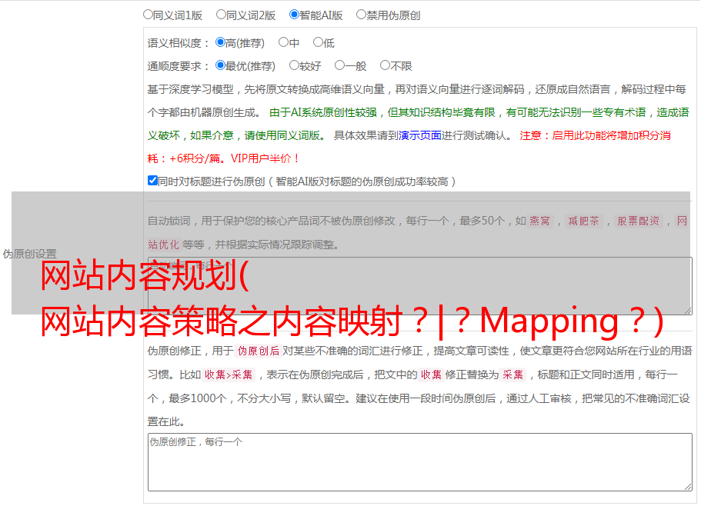Select 禁用伪原创 to disable rewriting

[x=361, y=15]
